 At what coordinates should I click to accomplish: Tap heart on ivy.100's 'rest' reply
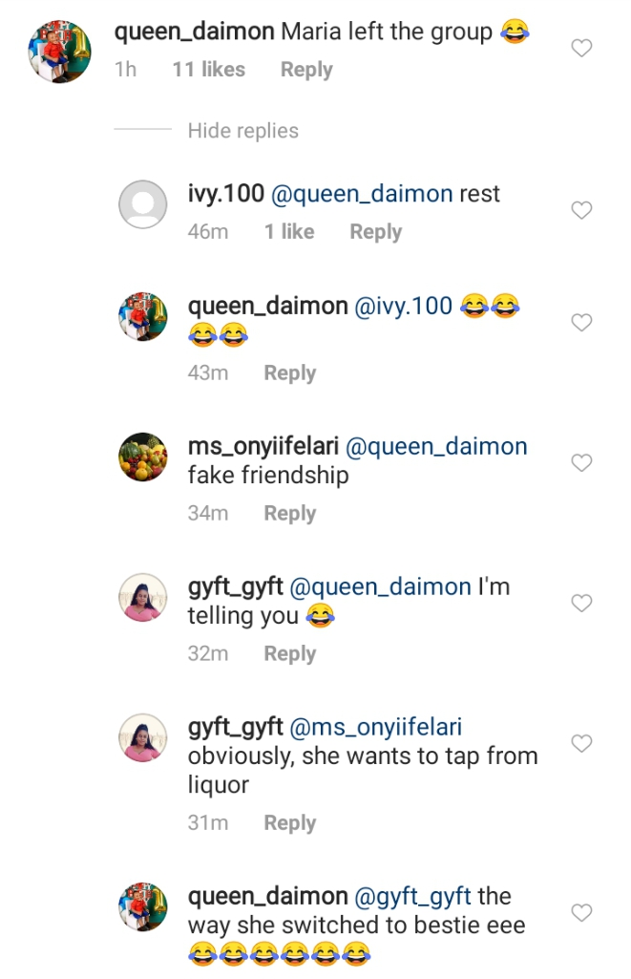[x=581, y=210]
